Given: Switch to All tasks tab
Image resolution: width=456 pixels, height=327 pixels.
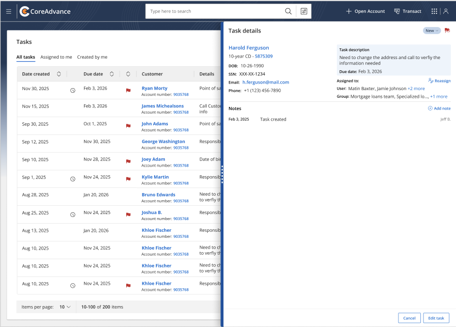Looking at the screenshot, I should (x=25, y=57).
